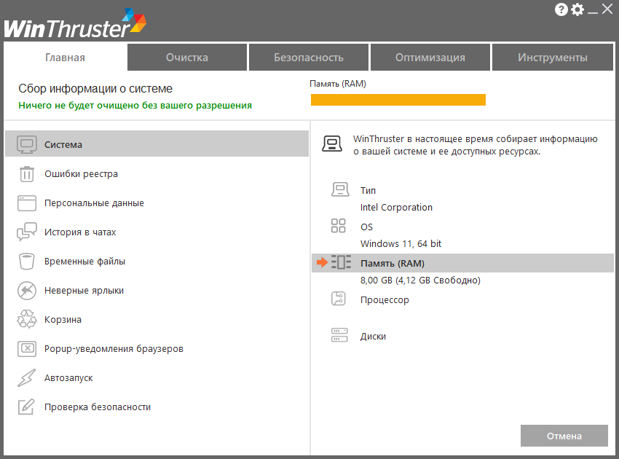This screenshot has height=459, width=619.
Task: Click the laptop icon next to the info message
Action: click(x=332, y=144)
